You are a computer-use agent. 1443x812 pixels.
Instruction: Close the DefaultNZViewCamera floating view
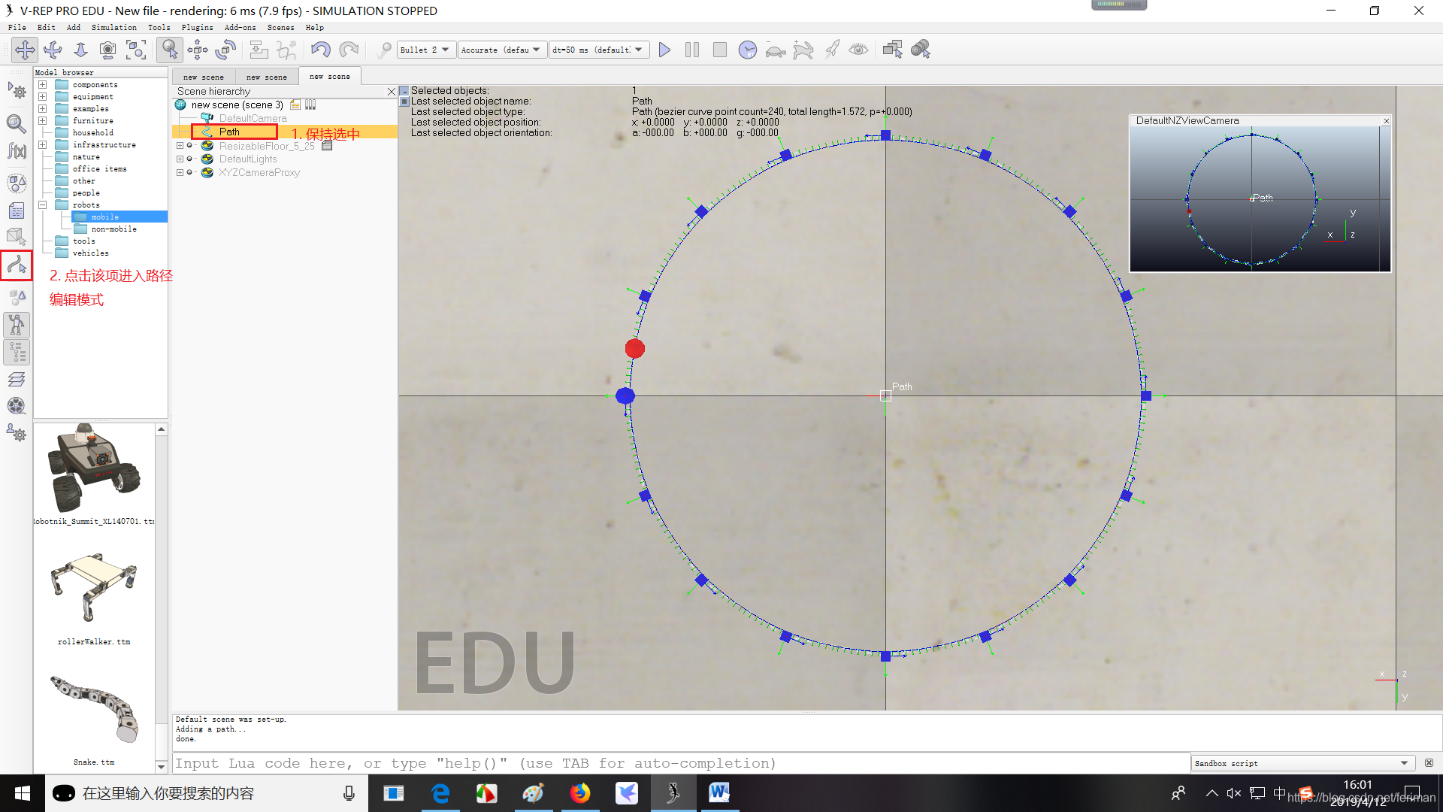pos(1387,121)
